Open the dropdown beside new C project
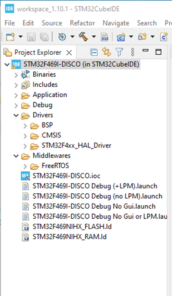 click(x=131, y=37)
